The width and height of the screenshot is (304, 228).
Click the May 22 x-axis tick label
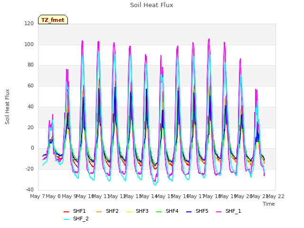point(275,196)
